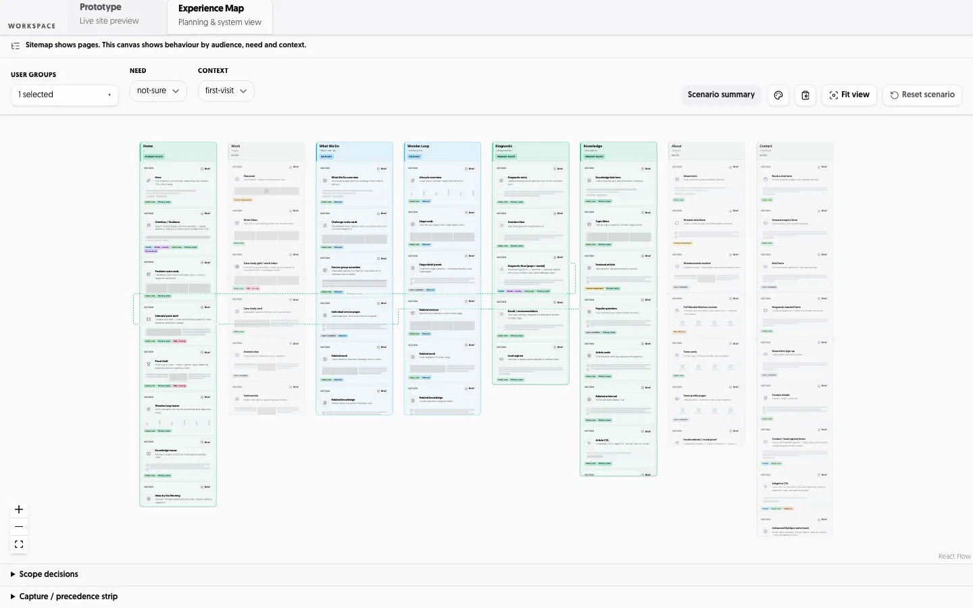Click Brief on the Omnibox / Guidance section
Screen dimensions: 973x608
205,213
